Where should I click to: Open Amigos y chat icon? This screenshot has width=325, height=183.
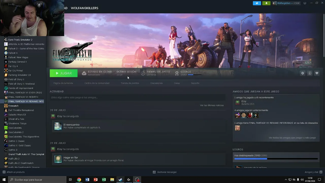pyautogui.click(x=321, y=172)
